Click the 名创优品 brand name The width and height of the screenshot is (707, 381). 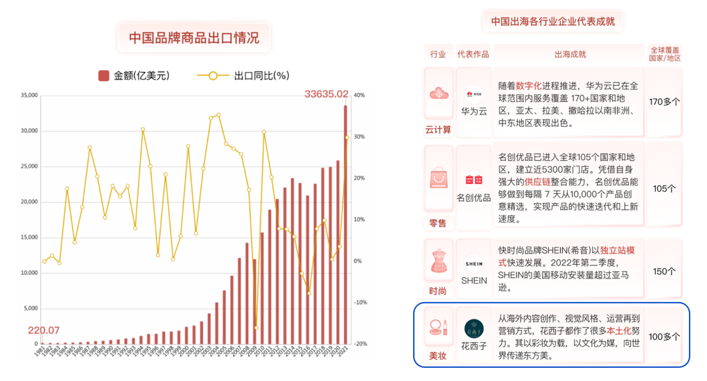click(473, 197)
